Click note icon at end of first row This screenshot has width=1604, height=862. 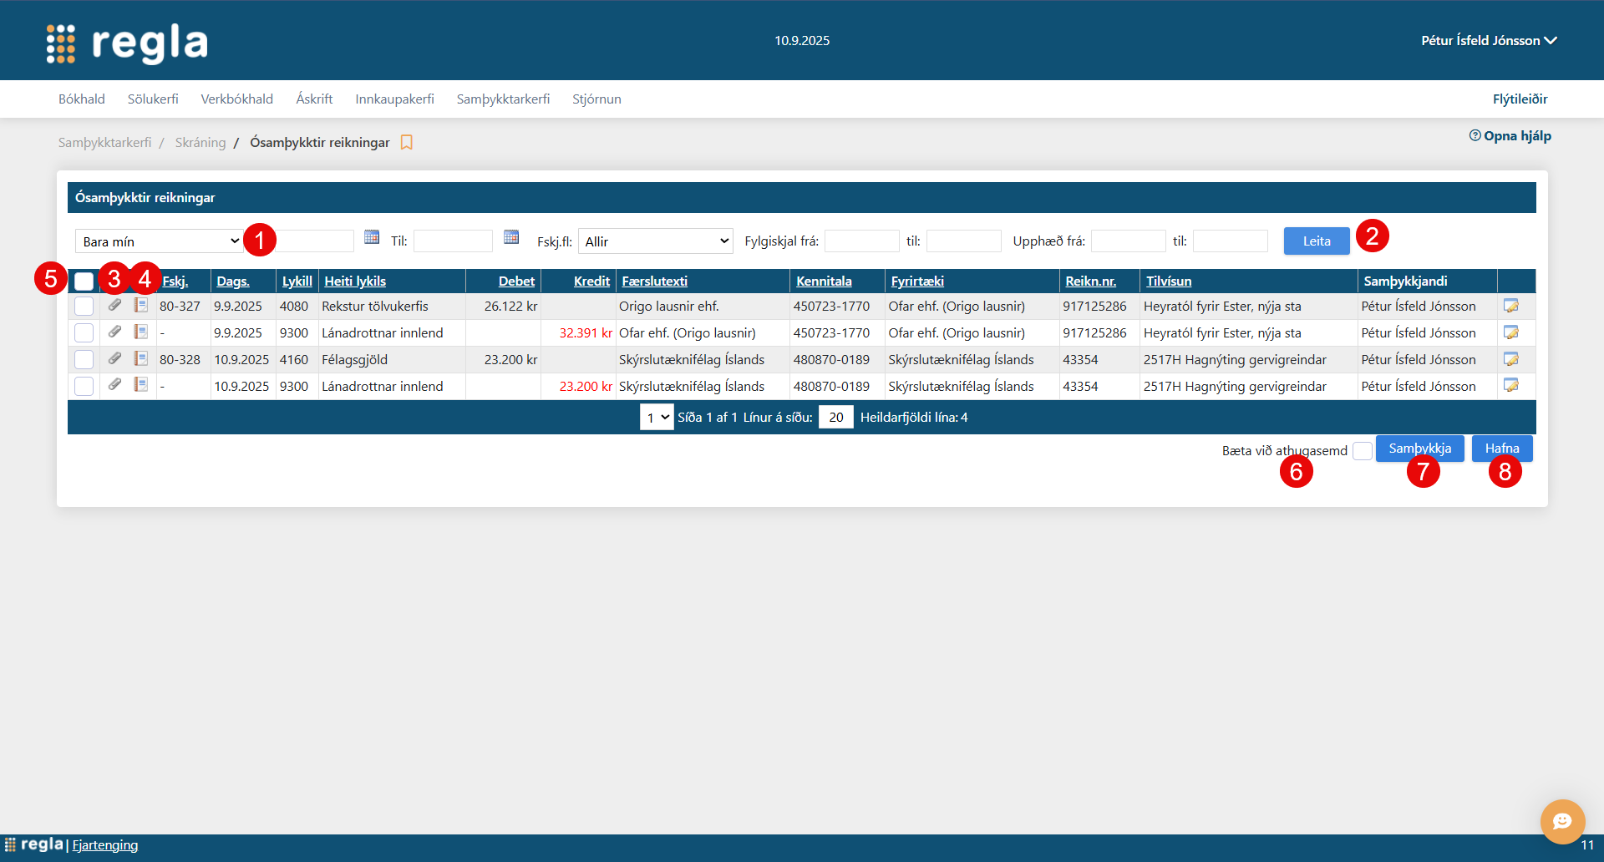tap(1510, 306)
